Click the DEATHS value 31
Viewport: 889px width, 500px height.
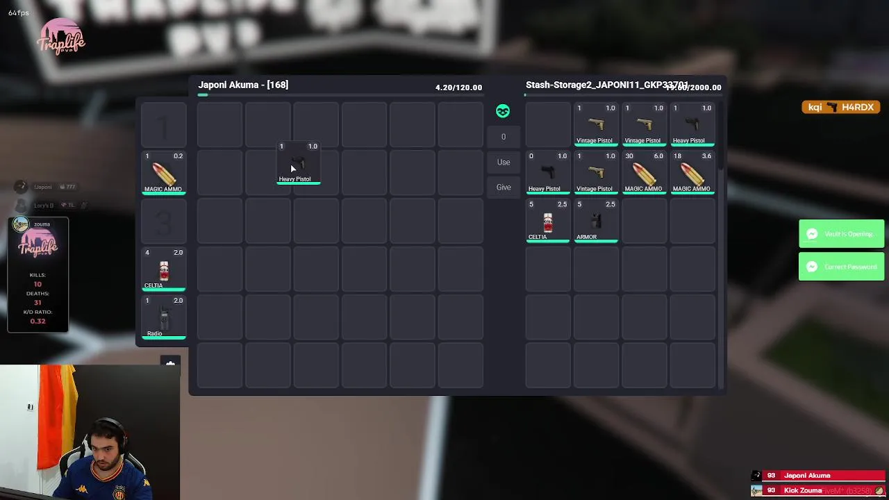(x=38, y=302)
